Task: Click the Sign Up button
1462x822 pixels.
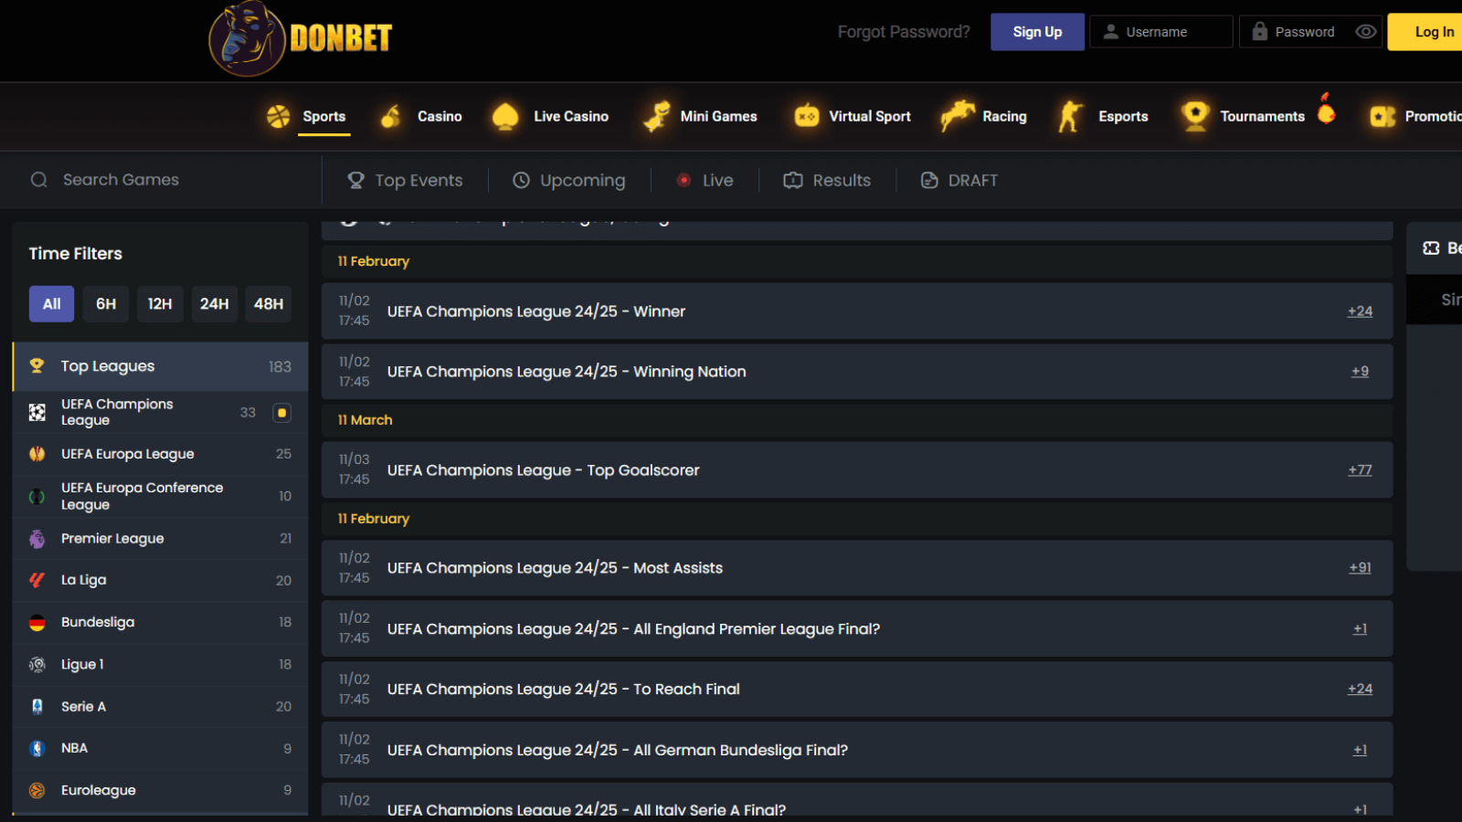Action: [x=1037, y=31]
